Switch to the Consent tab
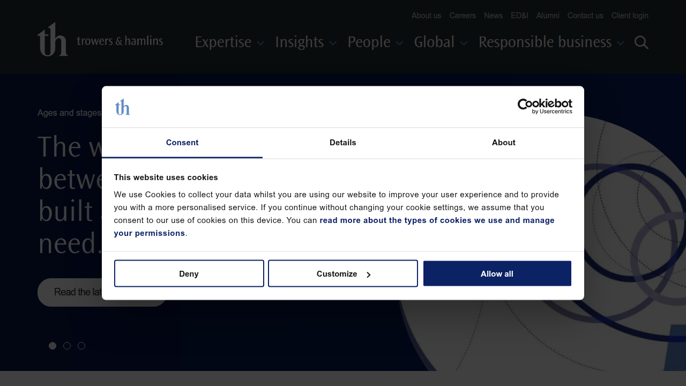Screen dimensions: 686x386 [x=182, y=143]
